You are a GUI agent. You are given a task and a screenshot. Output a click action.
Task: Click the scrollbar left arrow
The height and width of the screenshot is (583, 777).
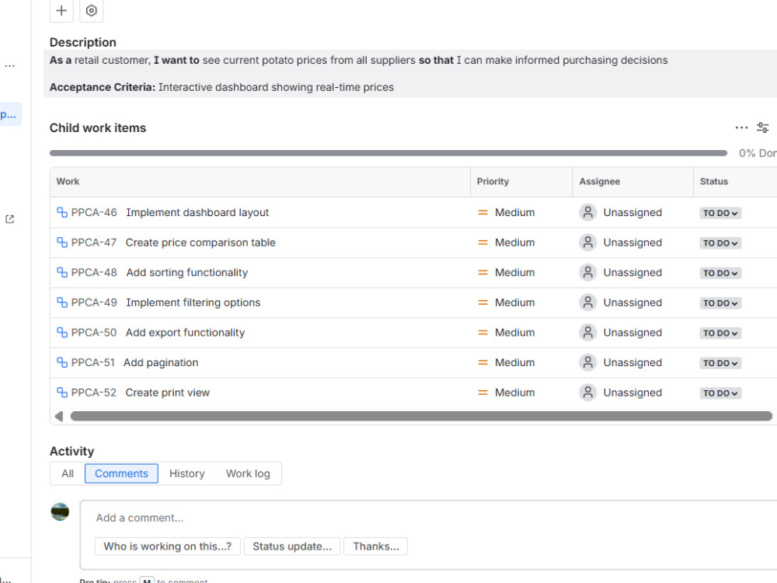[59, 416]
